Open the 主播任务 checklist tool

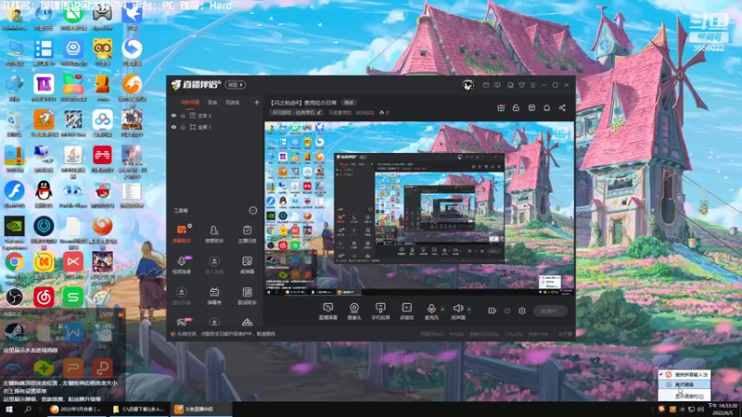(247, 234)
